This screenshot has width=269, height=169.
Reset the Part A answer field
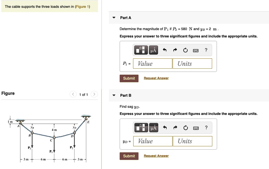point(185,50)
